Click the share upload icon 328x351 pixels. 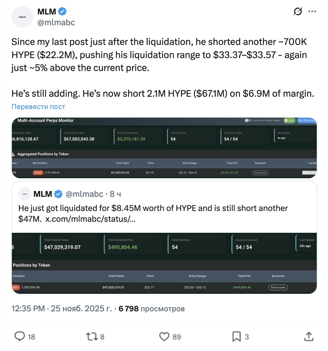point(309,336)
